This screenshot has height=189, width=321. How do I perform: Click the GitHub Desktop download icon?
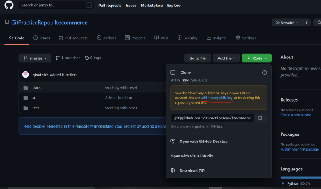click(x=173, y=141)
